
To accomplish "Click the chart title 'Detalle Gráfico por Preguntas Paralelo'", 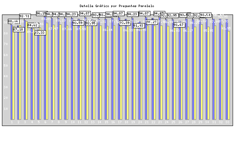I will click(117, 6).
